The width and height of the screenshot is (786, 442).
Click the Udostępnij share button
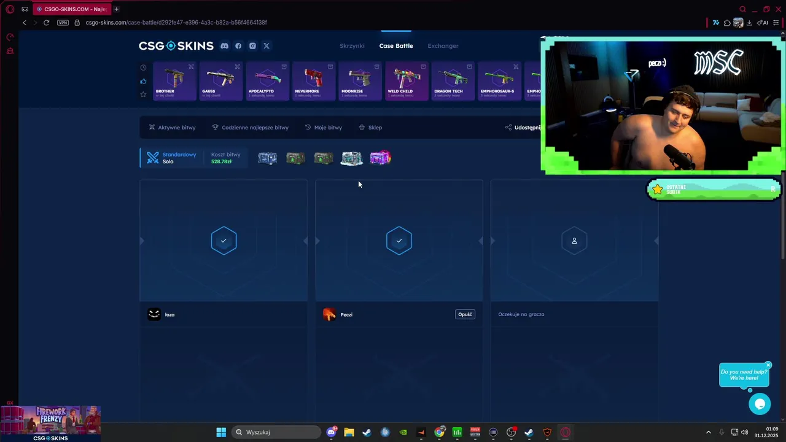[x=523, y=128]
